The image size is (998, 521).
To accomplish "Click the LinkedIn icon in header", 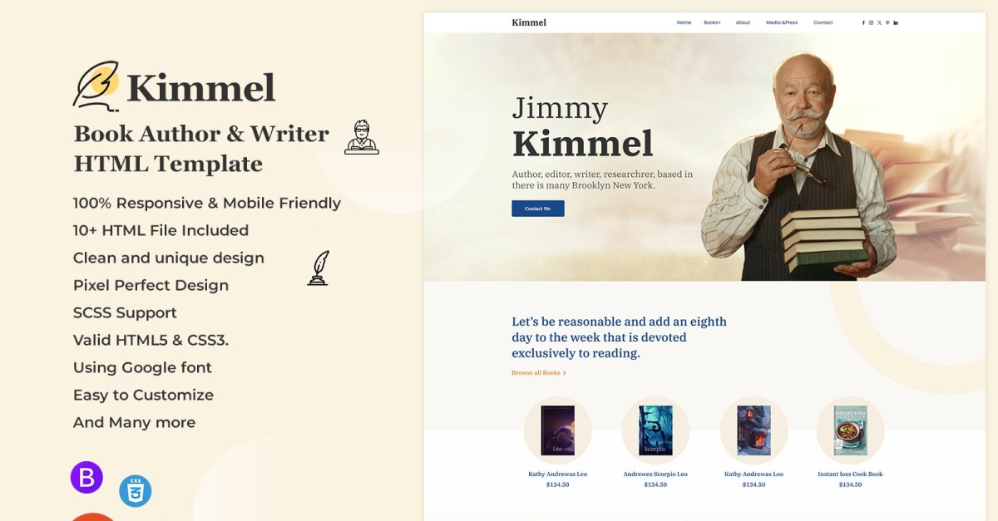I will tap(896, 22).
